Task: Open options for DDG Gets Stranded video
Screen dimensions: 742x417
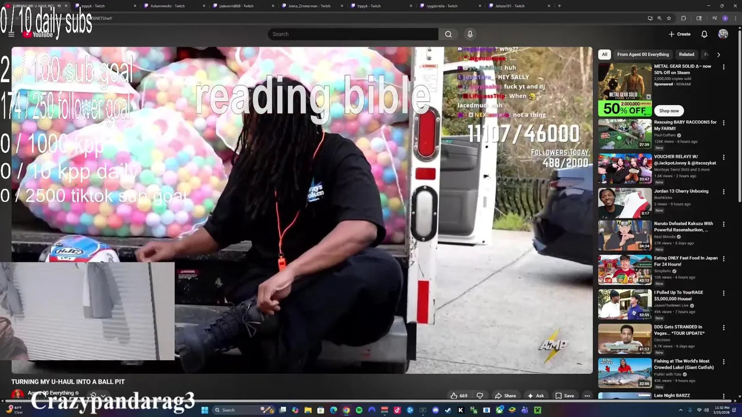Action: pos(723,328)
